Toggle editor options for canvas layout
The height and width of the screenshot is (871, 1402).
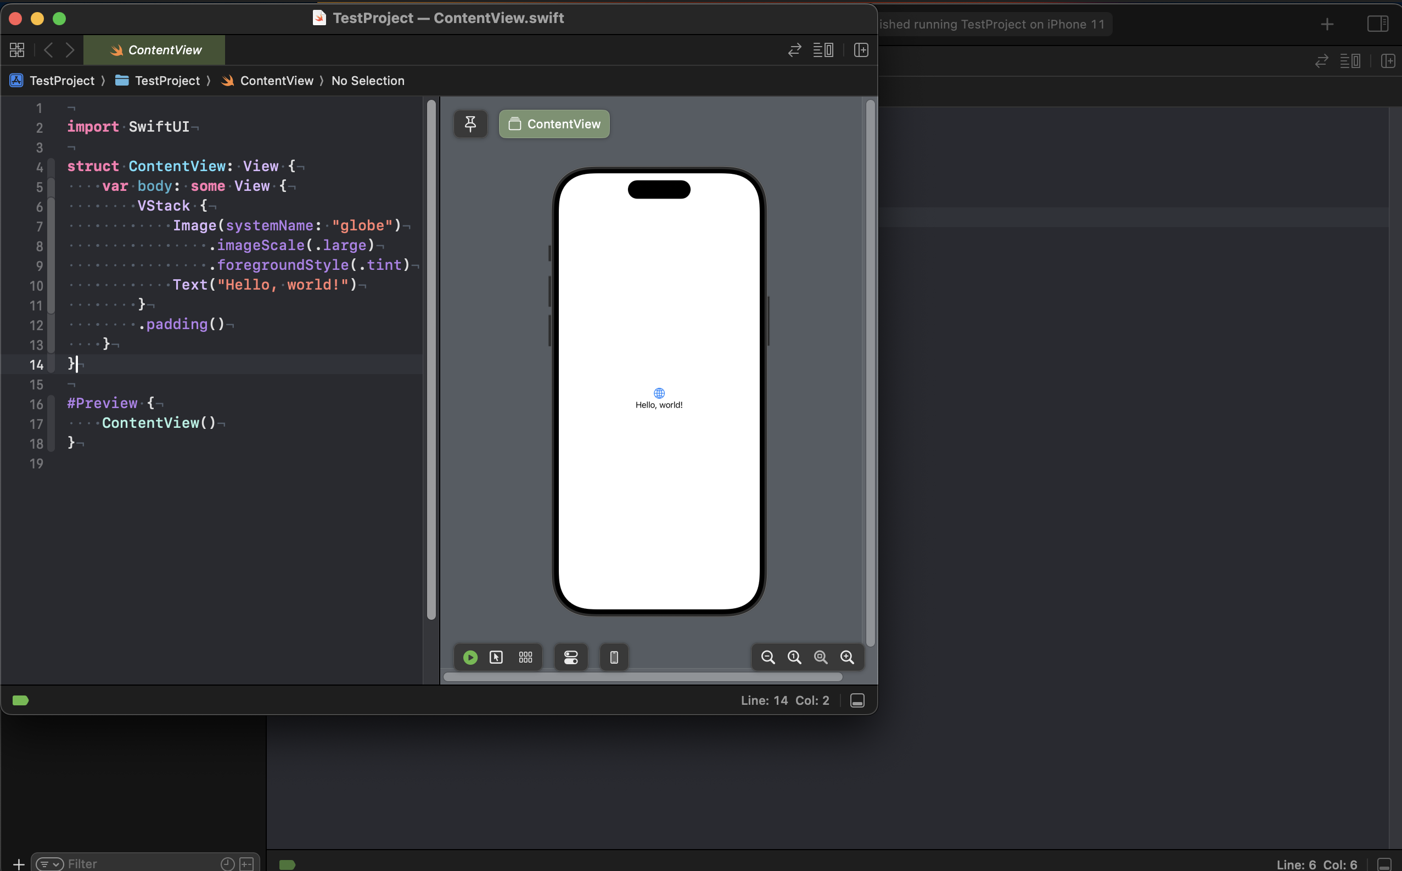(823, 50)
